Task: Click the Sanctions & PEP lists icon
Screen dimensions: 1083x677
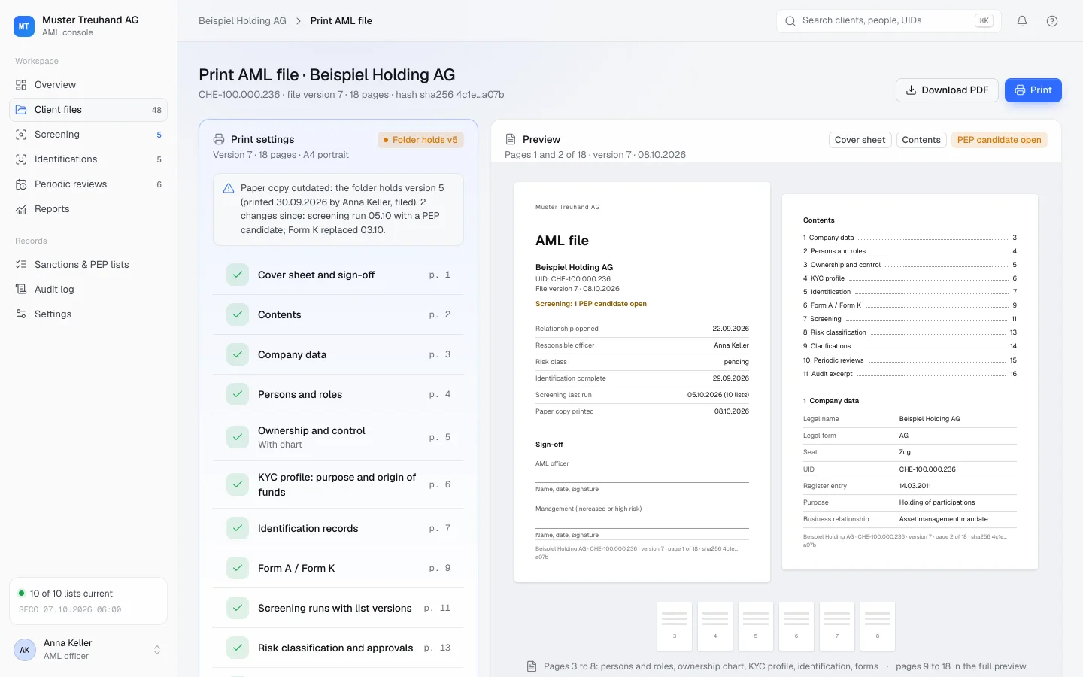Action: pyautogui.click(x=21, y=265)
